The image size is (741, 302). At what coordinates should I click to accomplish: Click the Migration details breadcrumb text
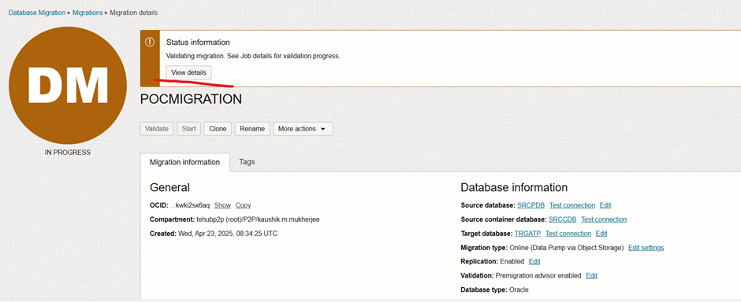134,13
